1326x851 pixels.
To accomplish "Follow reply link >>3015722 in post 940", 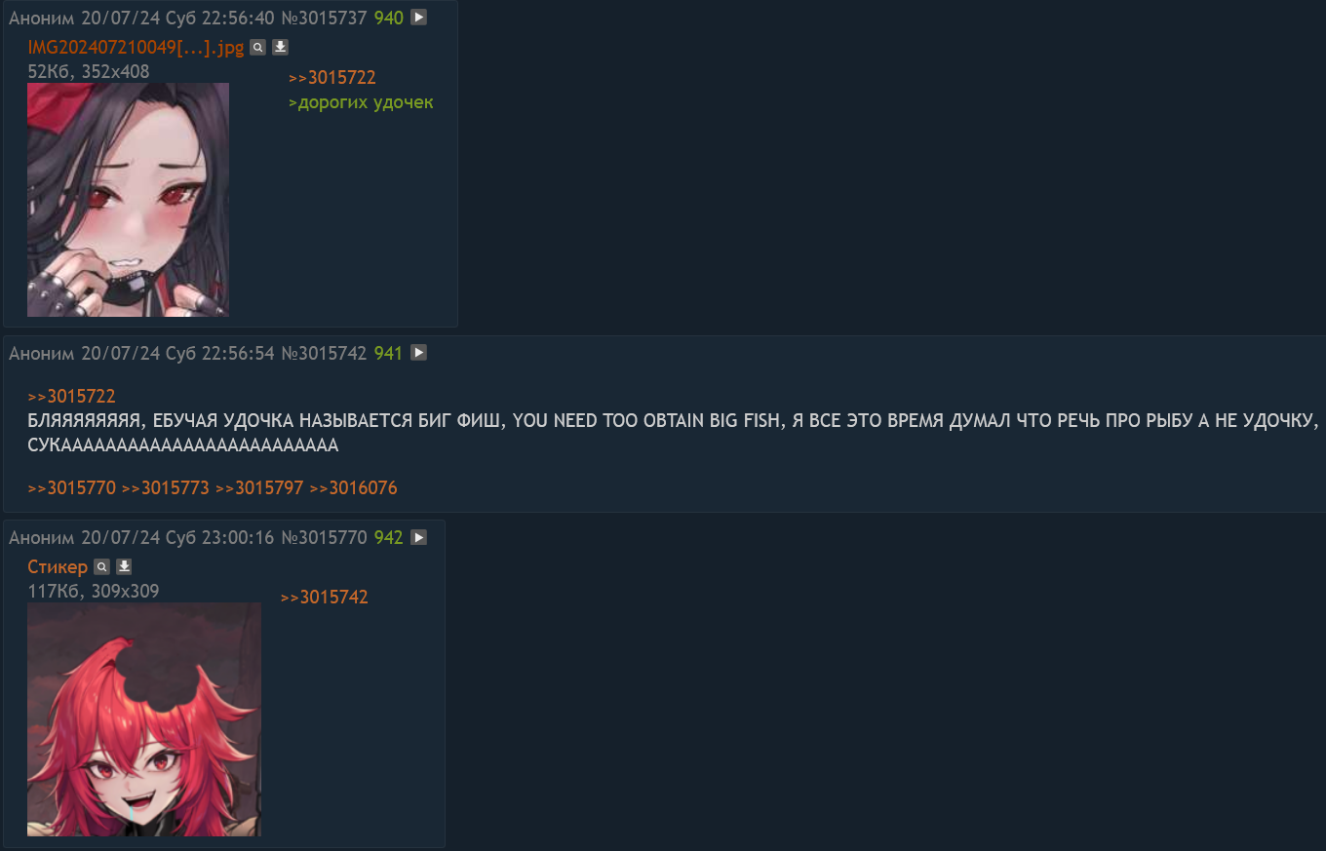I will (332, 78).
